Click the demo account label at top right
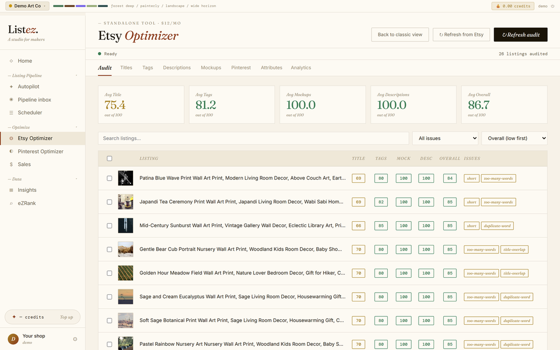 click(x=543, y=6)
